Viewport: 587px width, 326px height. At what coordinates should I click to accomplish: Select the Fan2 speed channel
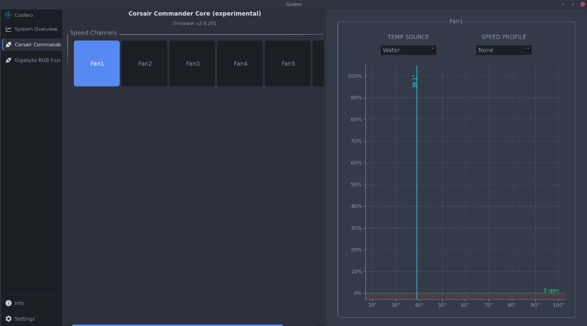145,63
